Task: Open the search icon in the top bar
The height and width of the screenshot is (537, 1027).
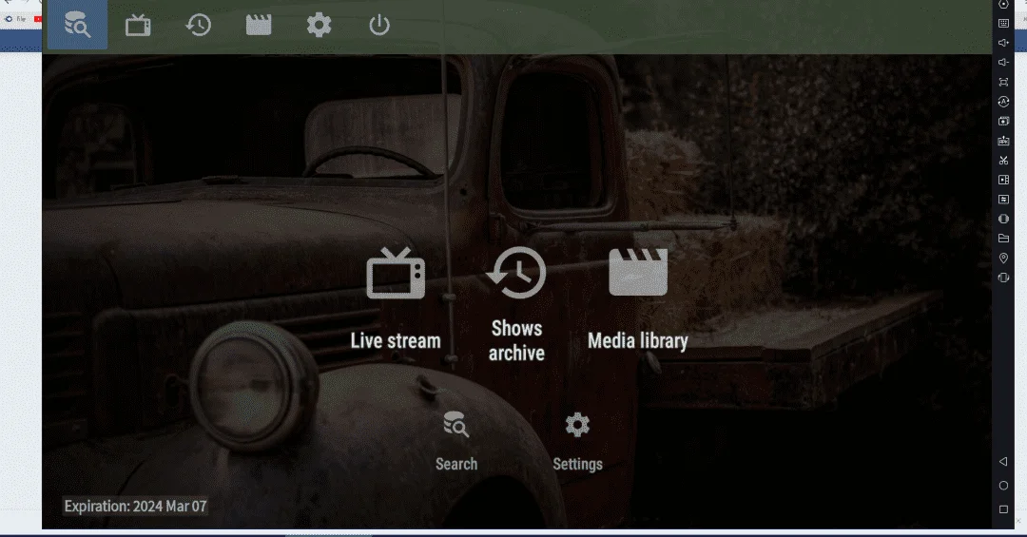Action: point(77,25)
